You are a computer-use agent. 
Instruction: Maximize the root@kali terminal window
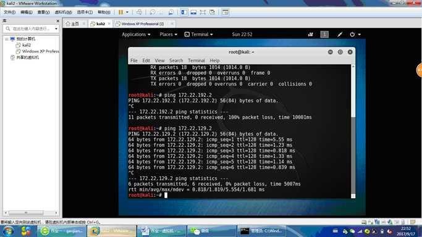point(340,52)
